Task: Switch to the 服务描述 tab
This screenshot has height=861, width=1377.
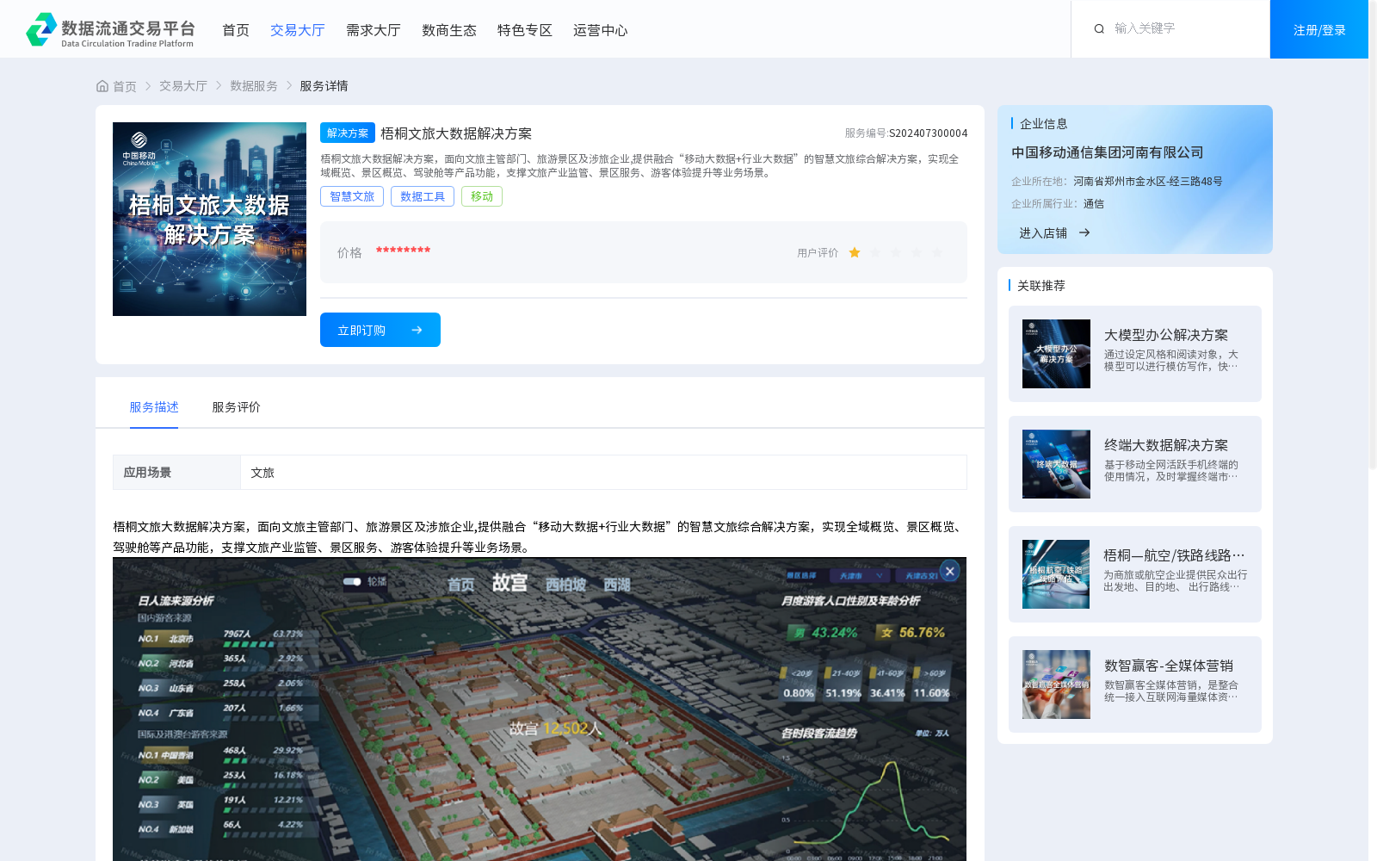Action: pyautogui.click(x=154, y=407)
